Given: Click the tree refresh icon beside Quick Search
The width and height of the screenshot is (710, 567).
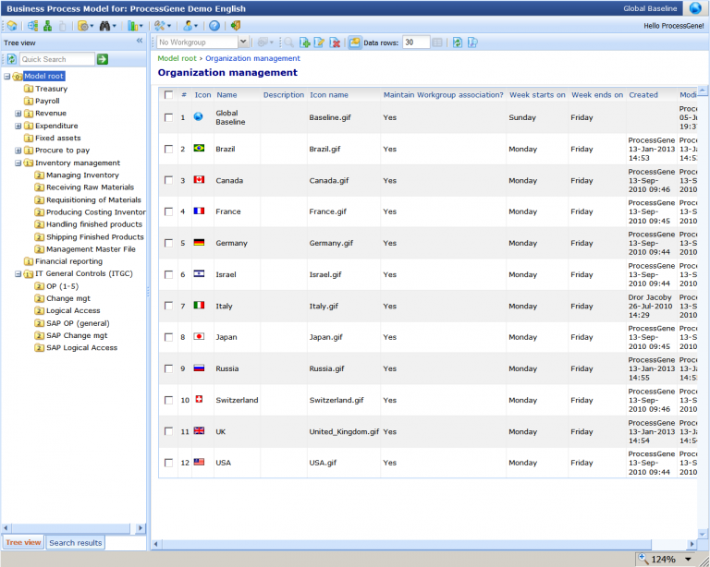Looking at the screenshot, I should tap(11, 59).
